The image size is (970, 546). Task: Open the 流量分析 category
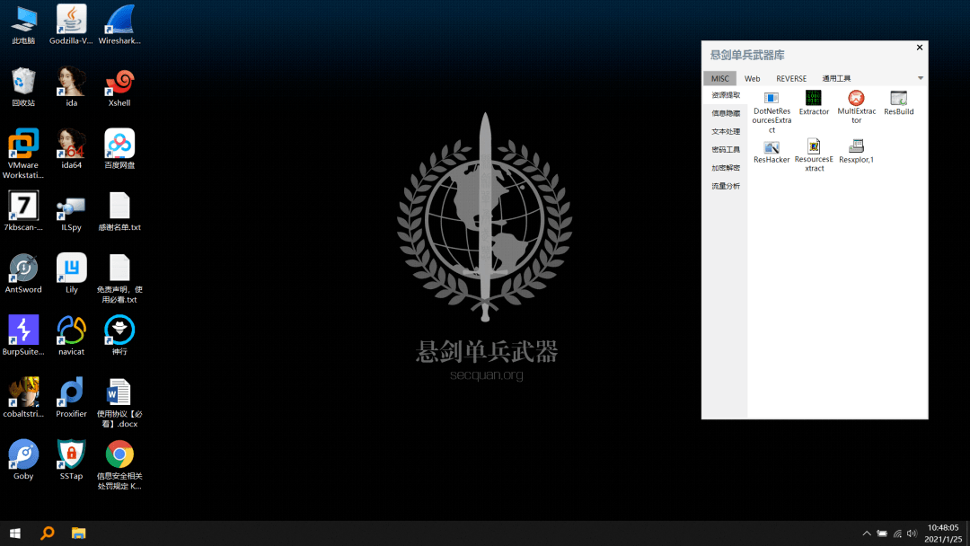(725, 186)
